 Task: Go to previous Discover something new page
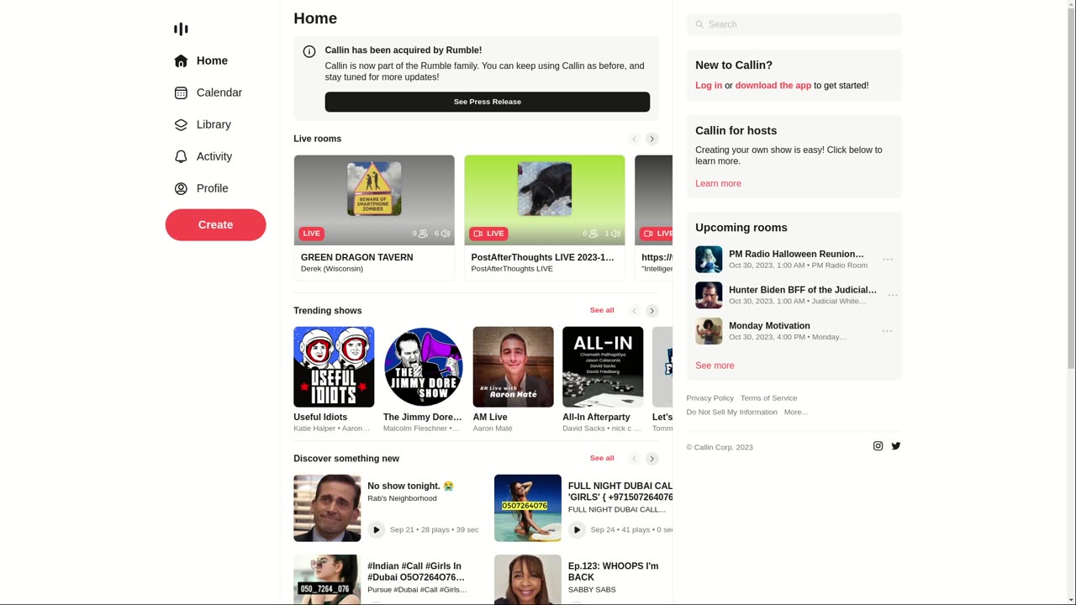pos(635,459)
